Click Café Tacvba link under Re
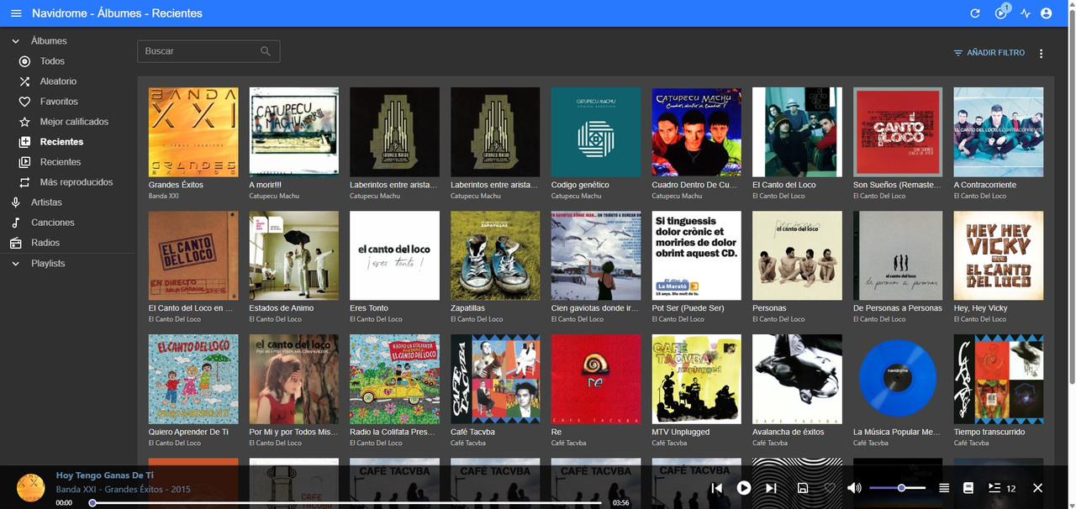The image size is (1076, 509). click(568, 443)
